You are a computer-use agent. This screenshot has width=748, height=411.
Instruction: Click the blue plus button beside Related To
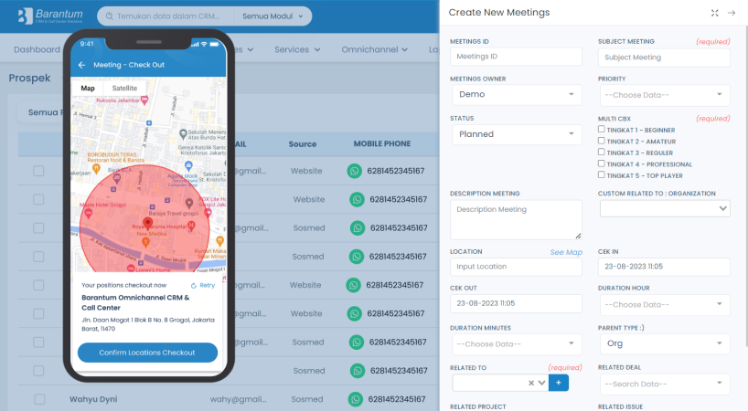pos(558,383)
